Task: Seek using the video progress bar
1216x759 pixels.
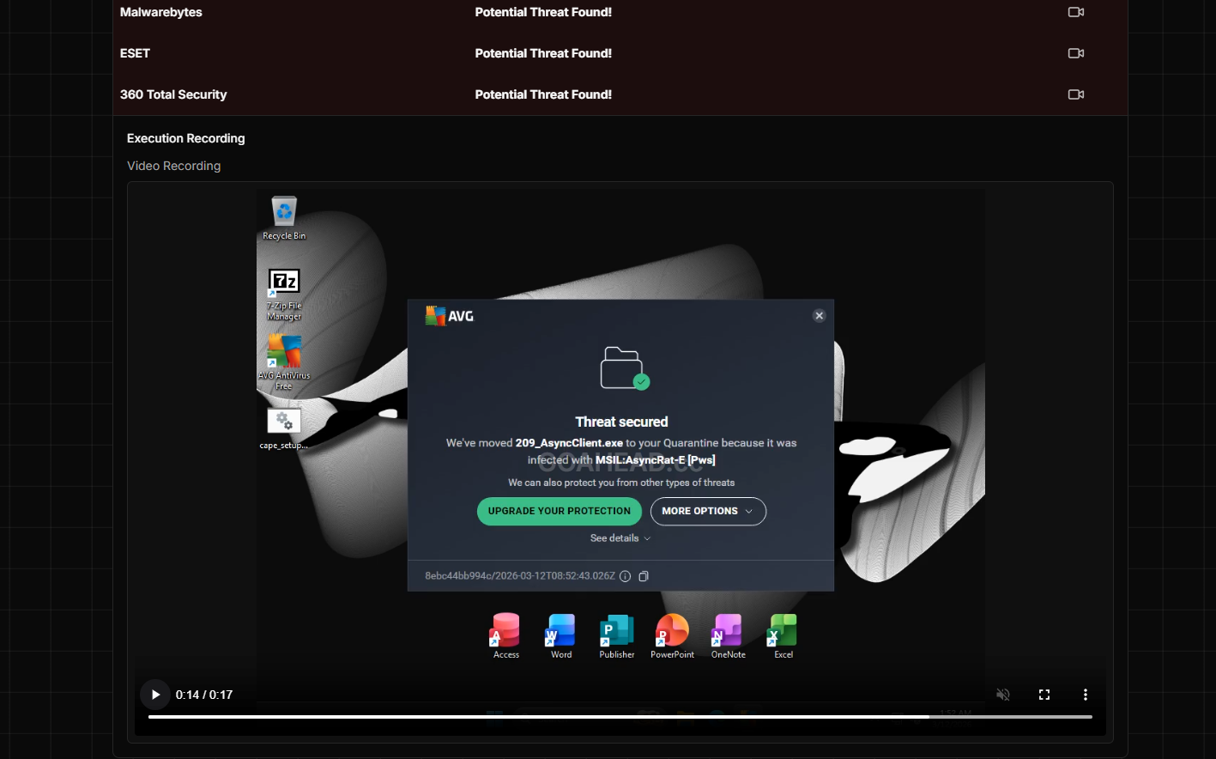Action: point(620,716)
